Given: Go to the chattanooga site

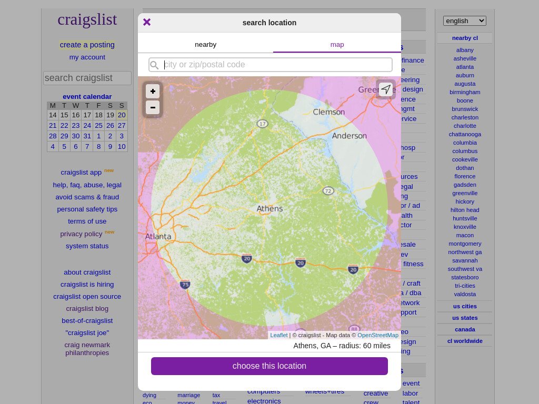Looking at the screenshot, I should (465, 134).
